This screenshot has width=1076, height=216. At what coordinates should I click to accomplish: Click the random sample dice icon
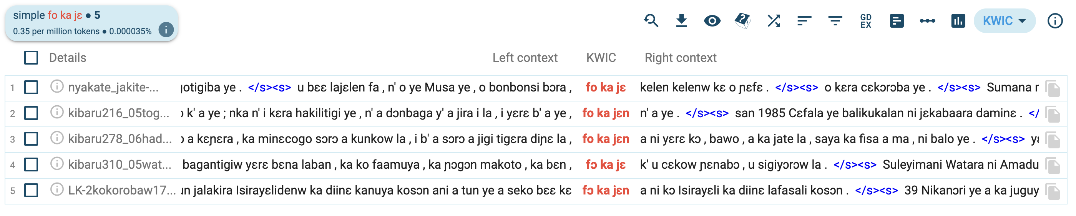743,20
